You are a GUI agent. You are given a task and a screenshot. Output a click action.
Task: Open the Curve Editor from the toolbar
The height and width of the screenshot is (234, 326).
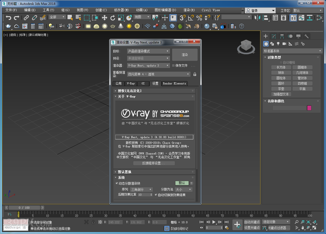click(301, 18)
